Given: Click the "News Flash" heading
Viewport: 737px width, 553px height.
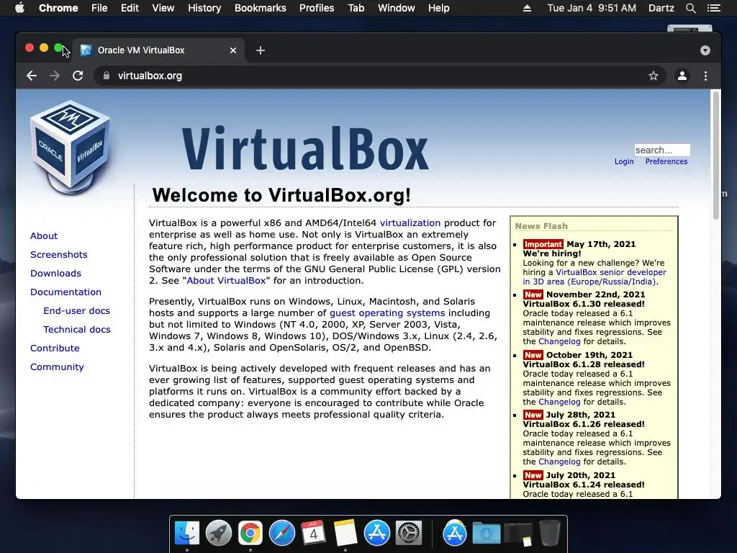Looking at the screenshot, I should tap(541, 226).
